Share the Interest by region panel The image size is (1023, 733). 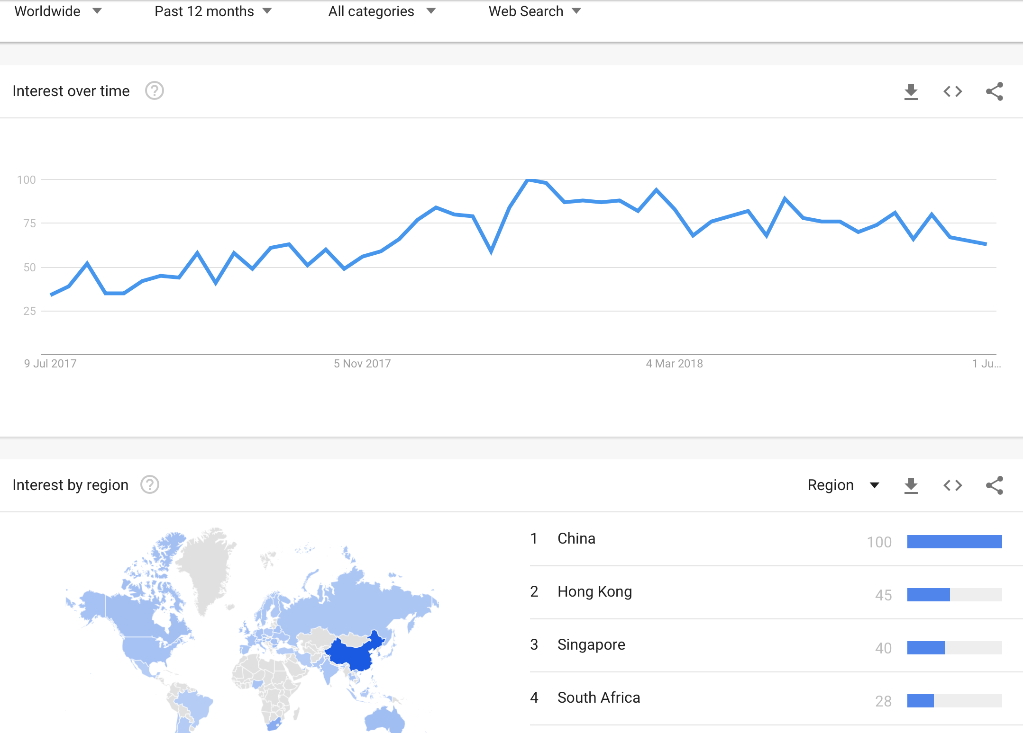[994, 485]
